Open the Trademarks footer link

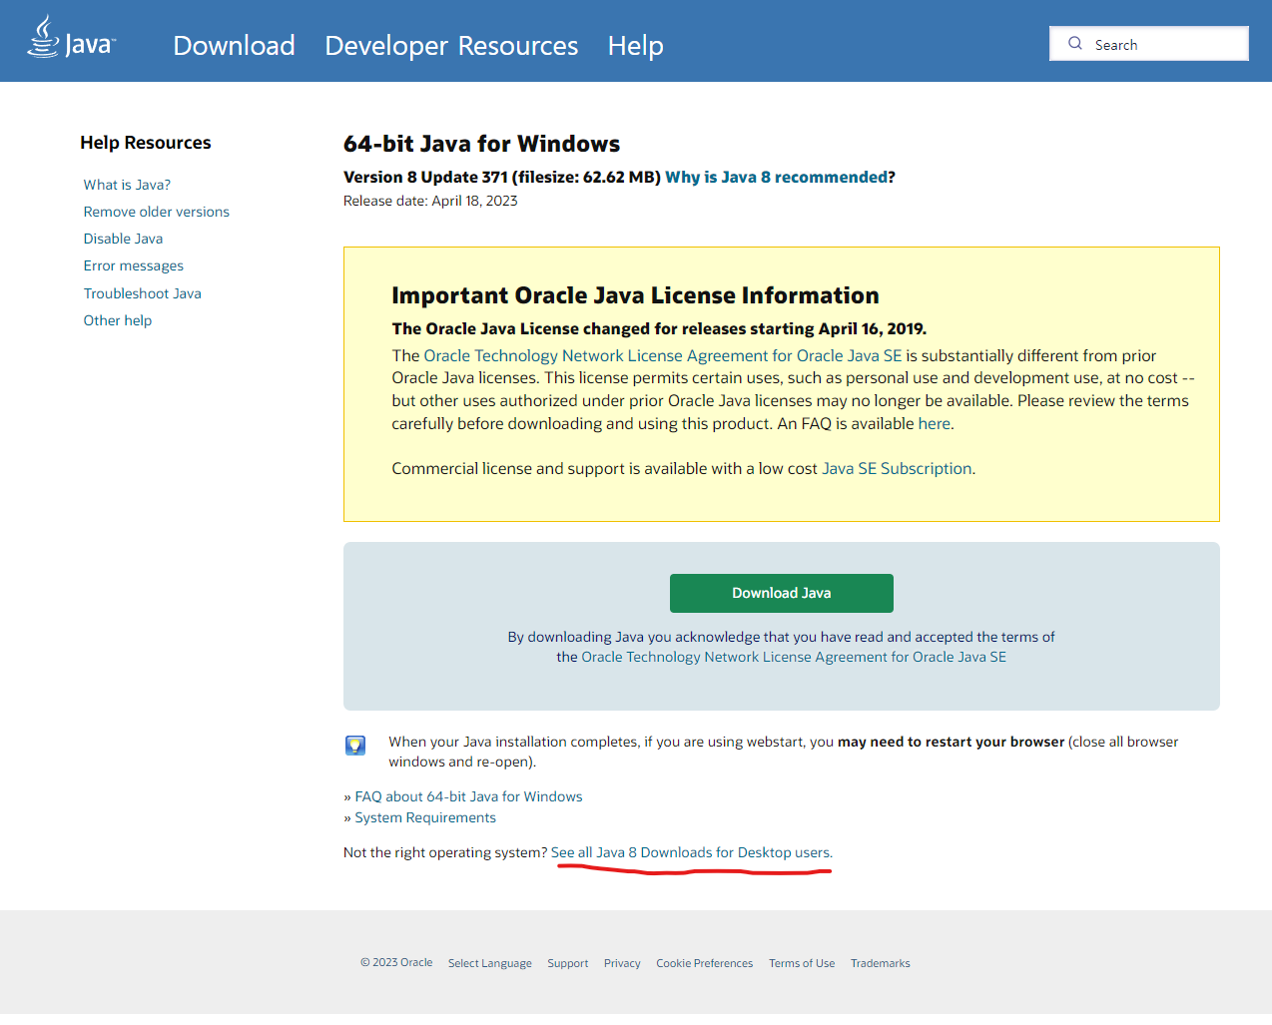[x=881, y=963]
